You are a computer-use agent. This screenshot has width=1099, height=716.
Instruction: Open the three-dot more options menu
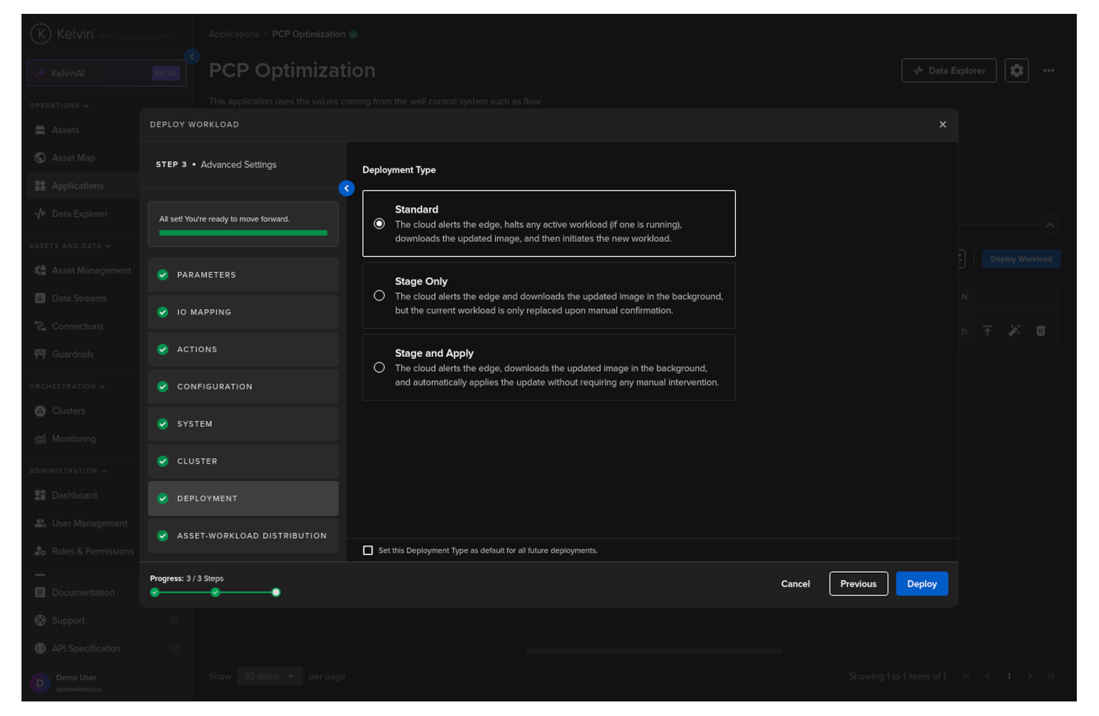(1048, 71)
